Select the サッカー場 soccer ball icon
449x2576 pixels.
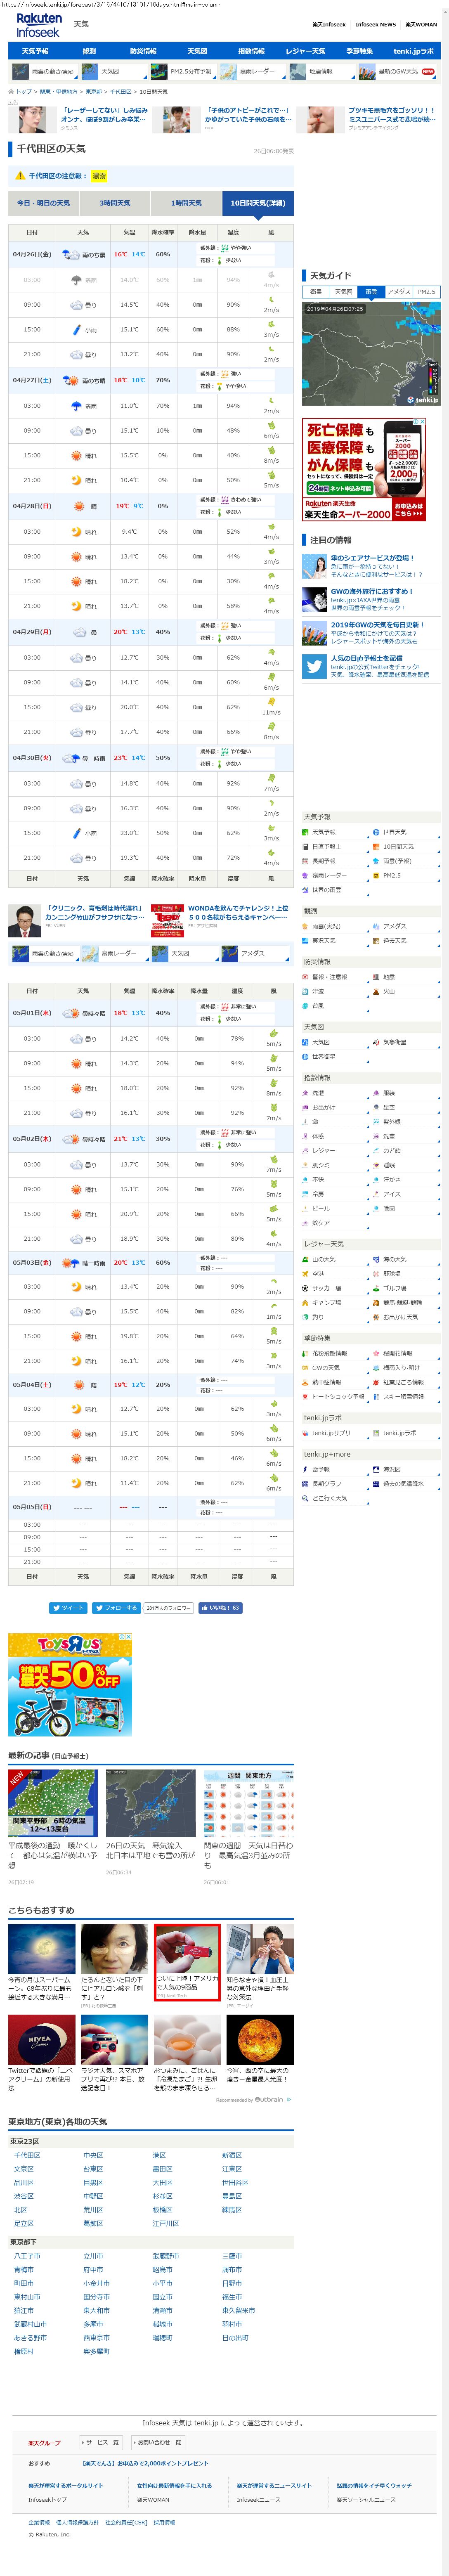[x=306, y=1288]
